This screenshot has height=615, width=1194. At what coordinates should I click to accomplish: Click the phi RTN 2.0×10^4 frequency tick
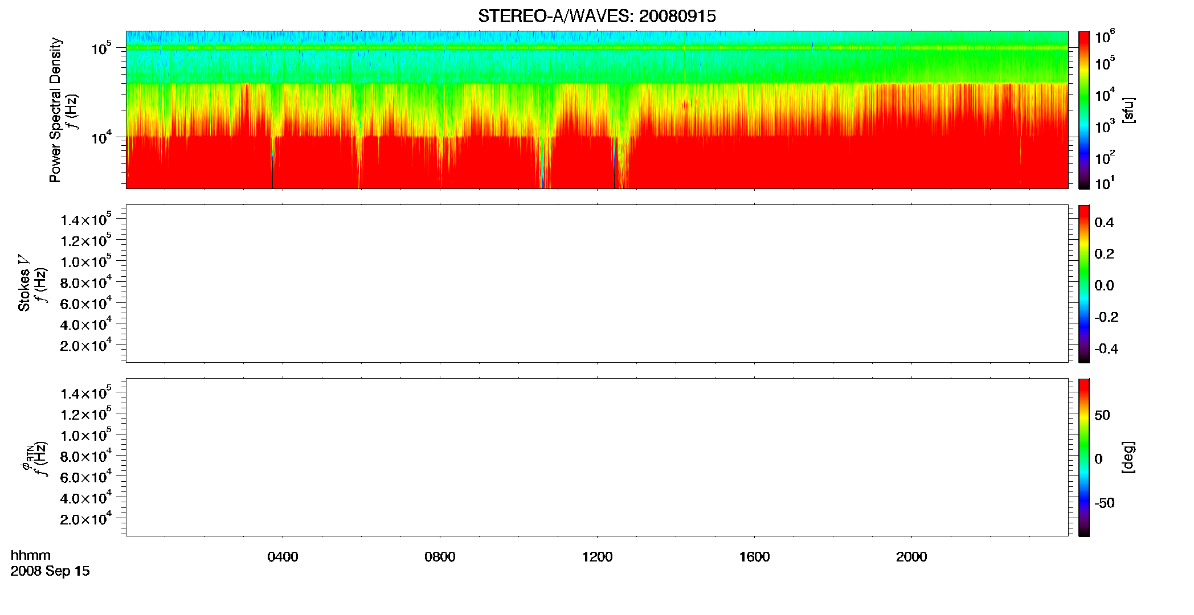tap(85, 518)
